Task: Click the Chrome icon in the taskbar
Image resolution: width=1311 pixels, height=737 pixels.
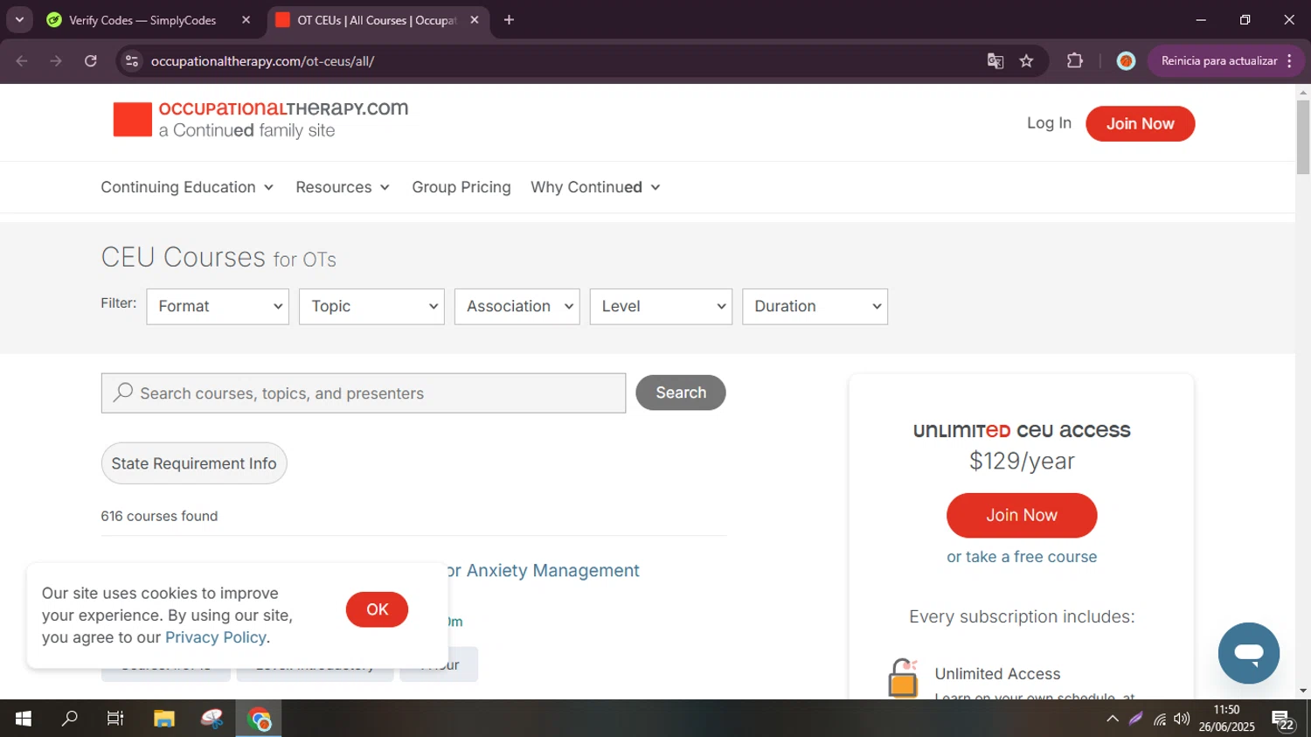Action: (259, 719)
